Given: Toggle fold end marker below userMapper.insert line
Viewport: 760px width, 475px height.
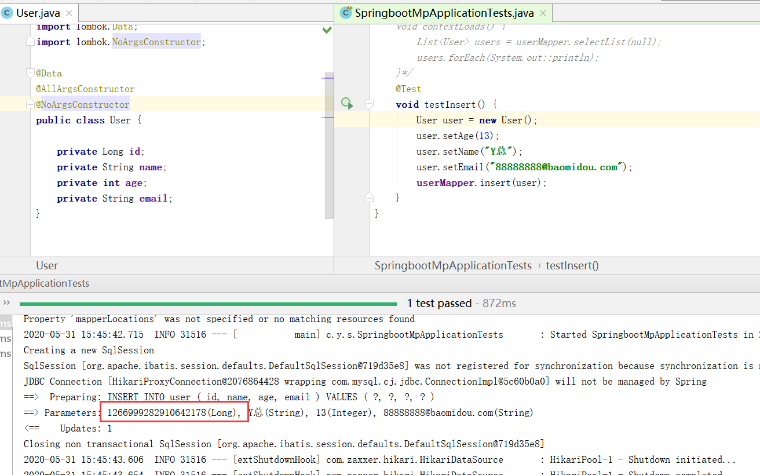Looking at the screenshot, I should pos(369,198).
